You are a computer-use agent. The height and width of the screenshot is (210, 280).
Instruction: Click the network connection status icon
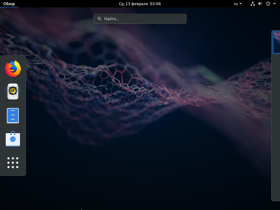click(x=253, y=4)
